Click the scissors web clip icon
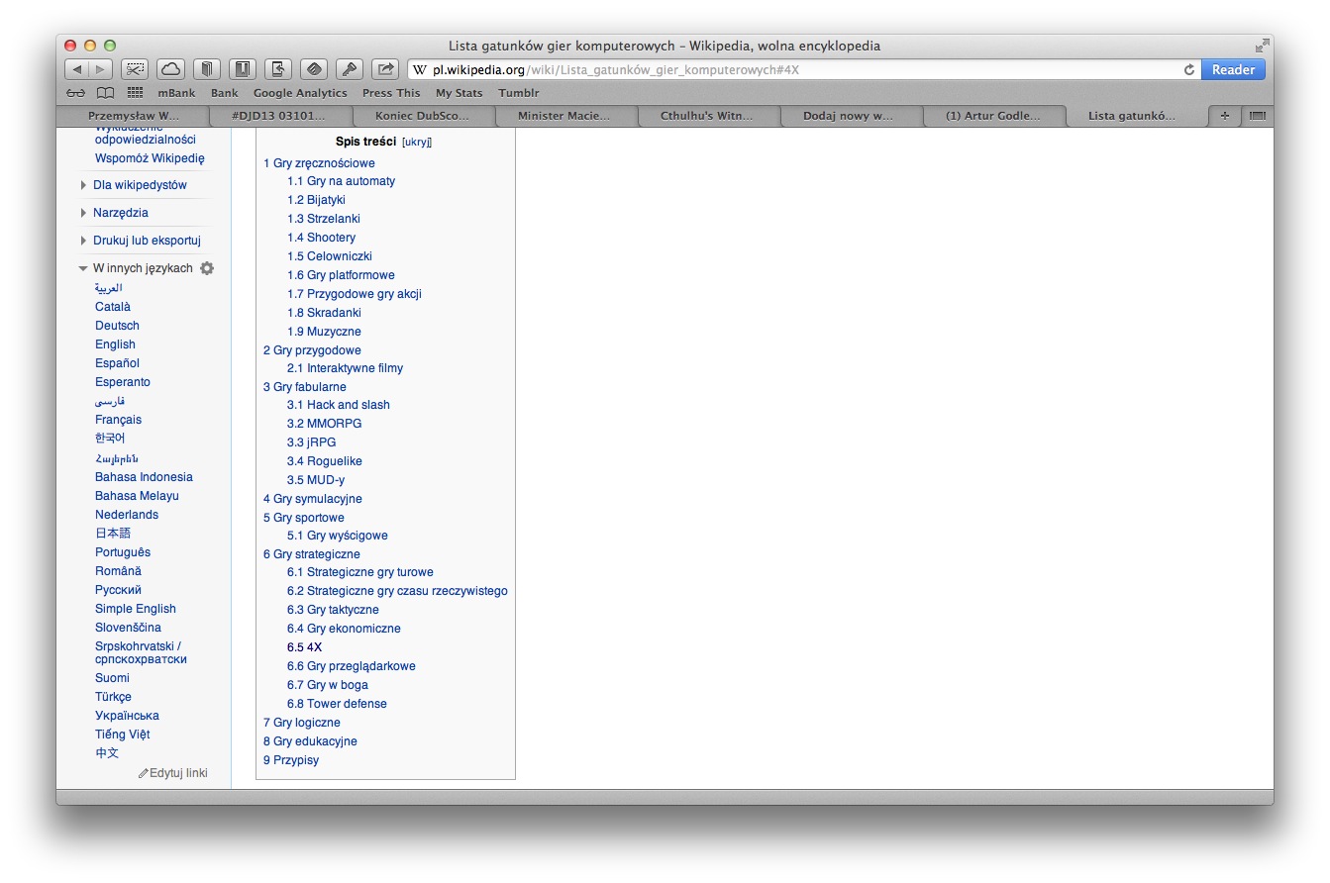1330x883 pixels. 135,69
